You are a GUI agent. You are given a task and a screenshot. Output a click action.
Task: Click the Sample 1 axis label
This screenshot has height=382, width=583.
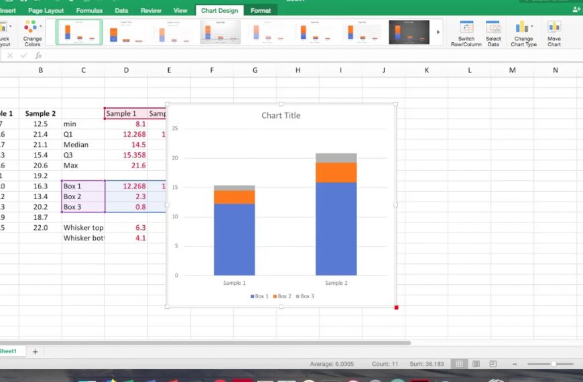235,283
